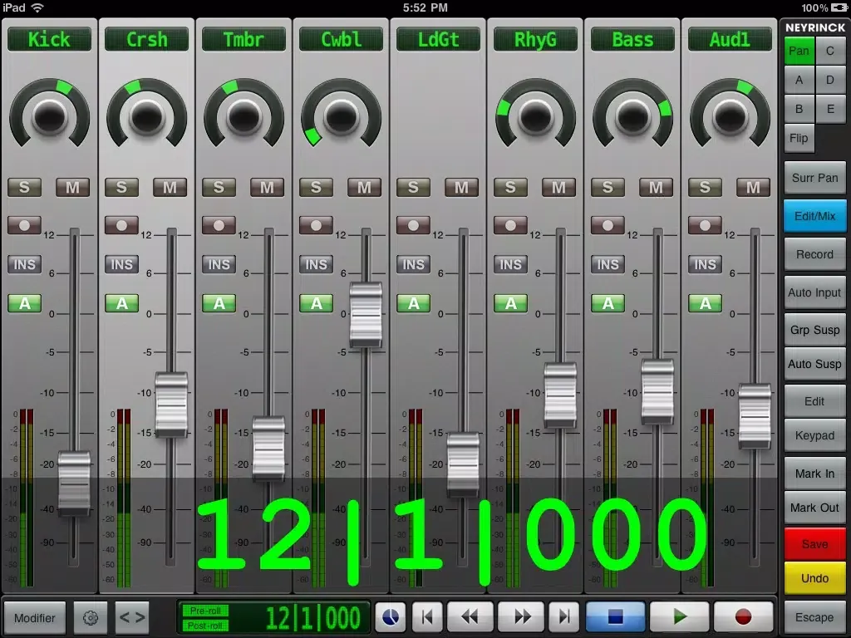Click the red Save button
Image resolution: width=851 pixels, height=638 pixels.
coord(814,544)
